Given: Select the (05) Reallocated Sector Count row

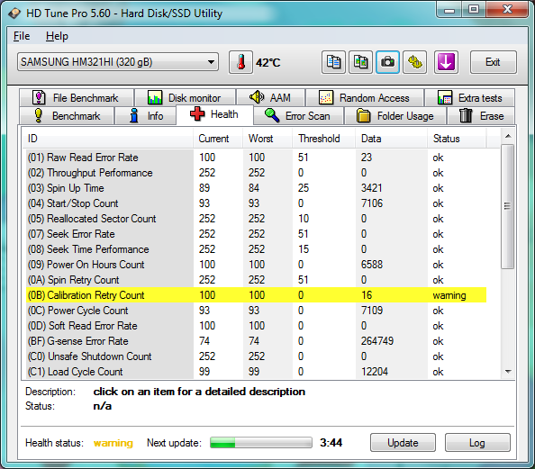Looking at the screenshot, I should (x=256, y=219).
